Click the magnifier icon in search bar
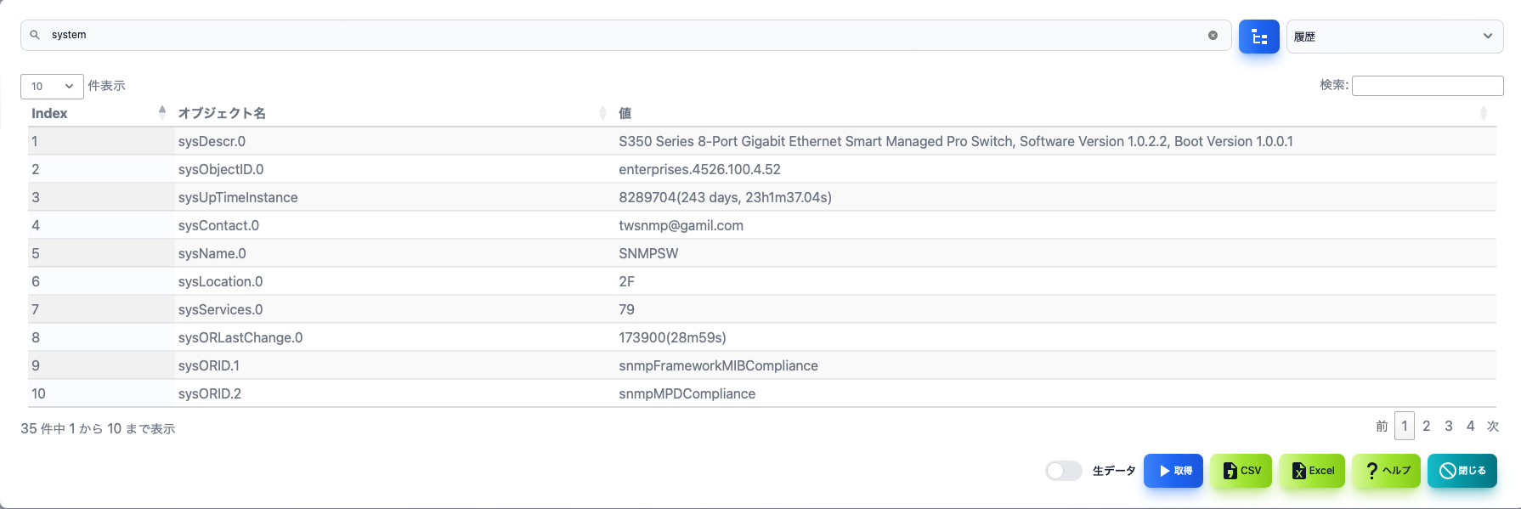1521x509 pixels. tap(35, 35)
